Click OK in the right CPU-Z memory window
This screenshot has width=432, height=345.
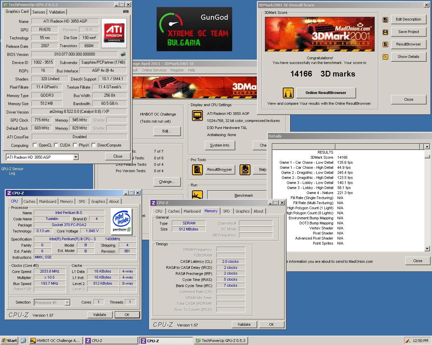[271, 324]
